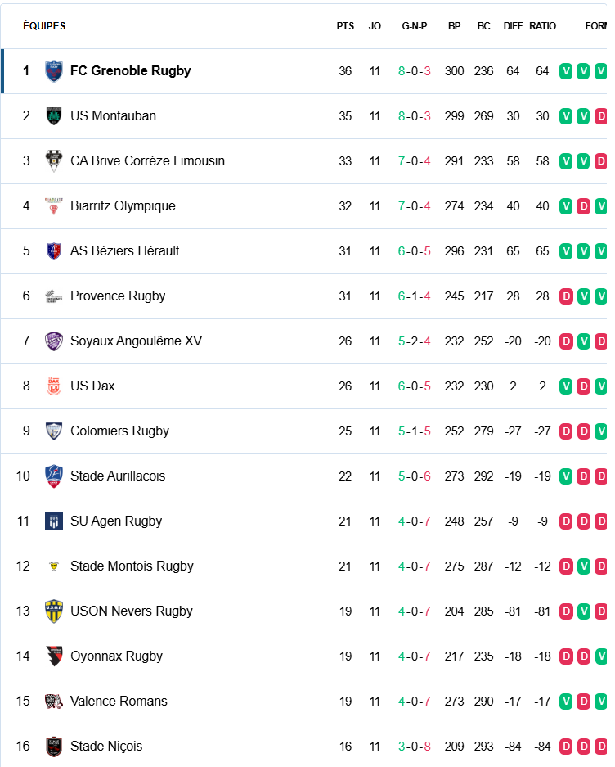Click the Stade Niçois crest icon

click(54, 746)
